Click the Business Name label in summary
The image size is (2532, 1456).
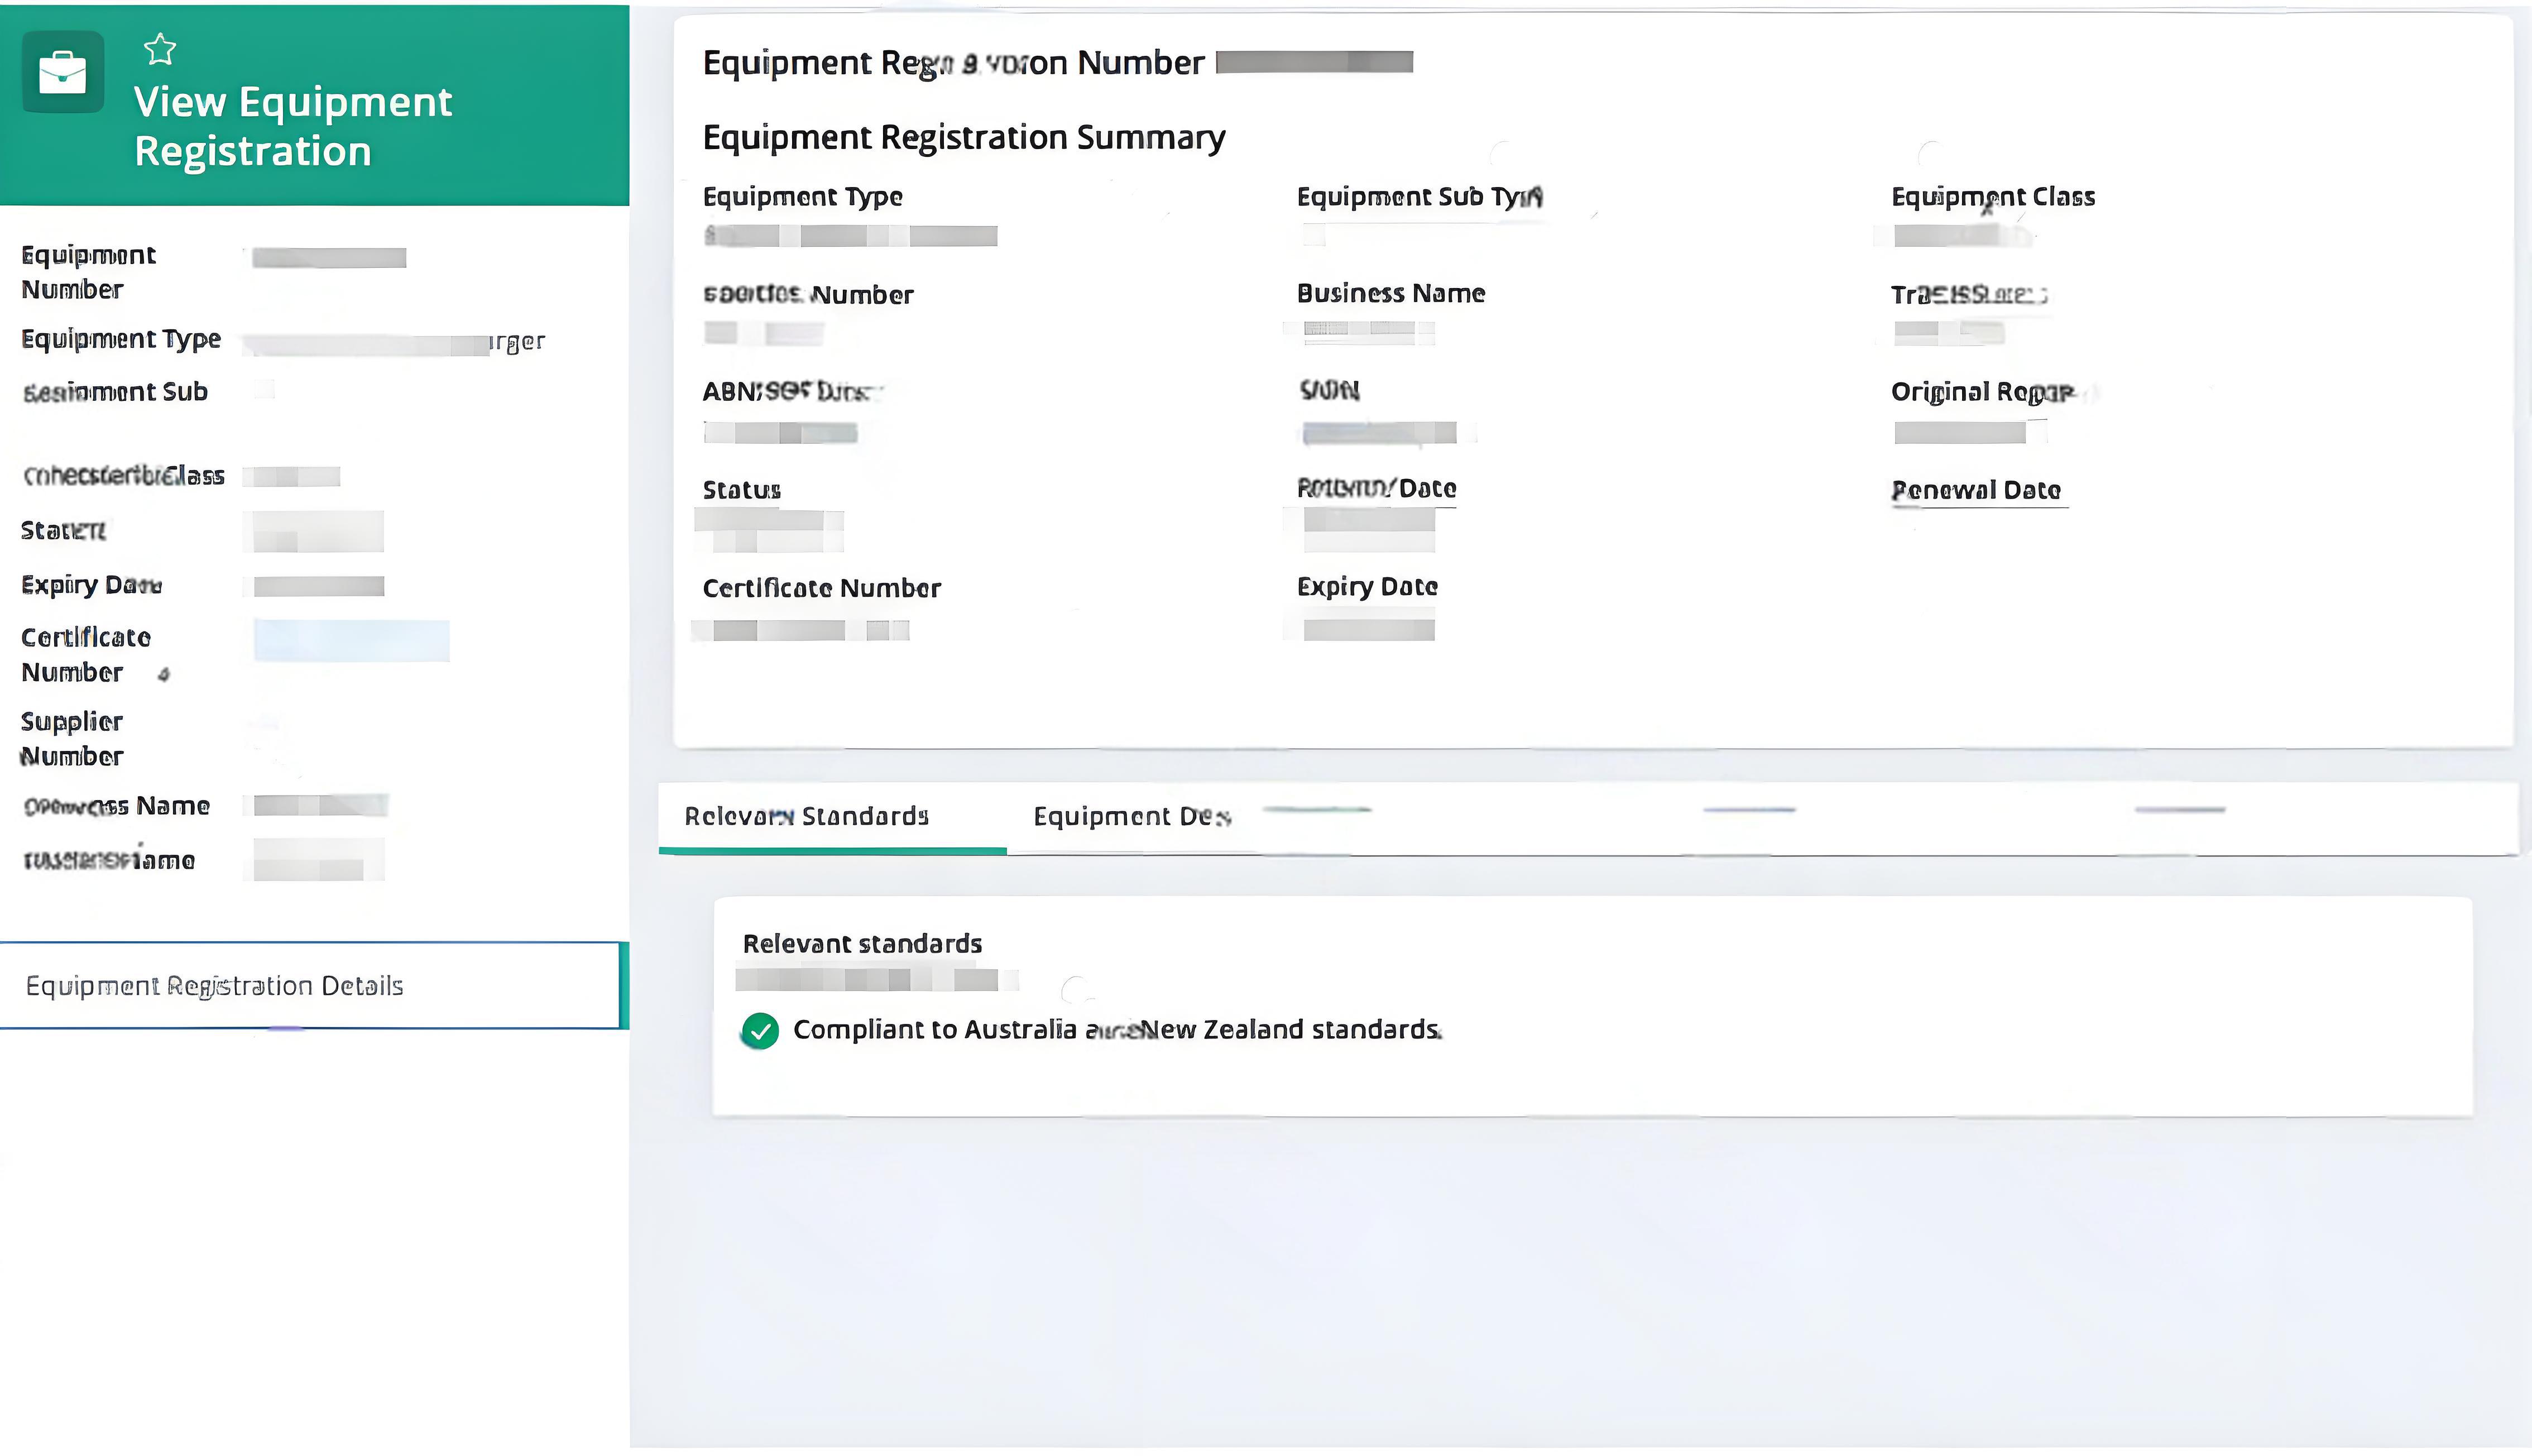[1390, 293]
